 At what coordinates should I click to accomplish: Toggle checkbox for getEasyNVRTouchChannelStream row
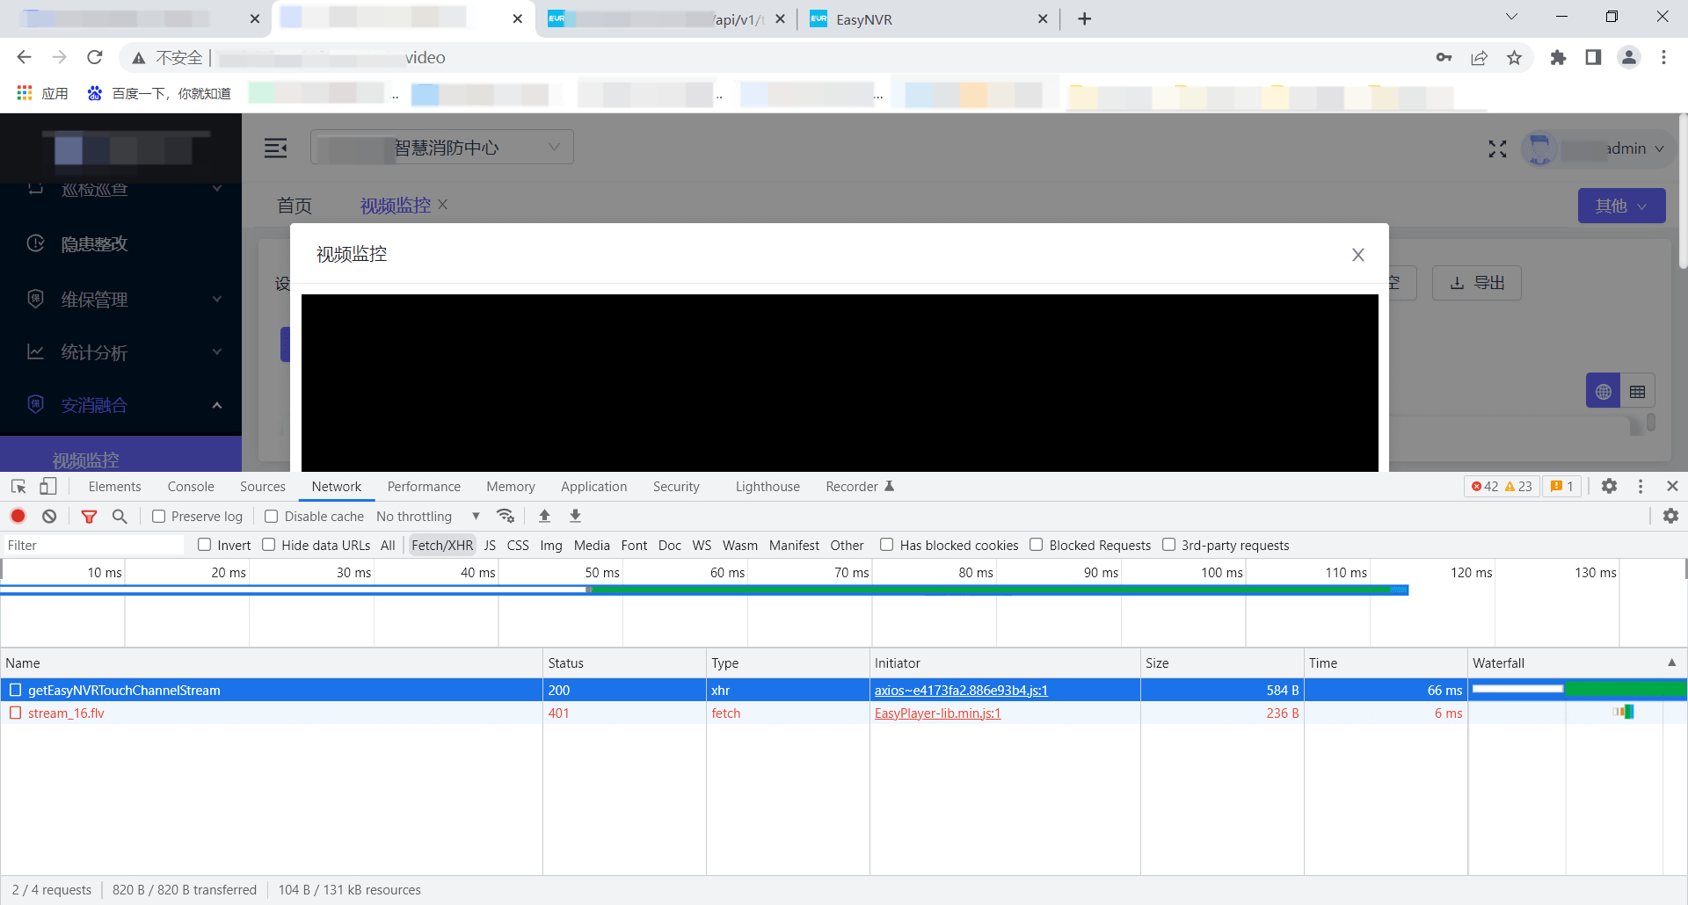(16, 690)
